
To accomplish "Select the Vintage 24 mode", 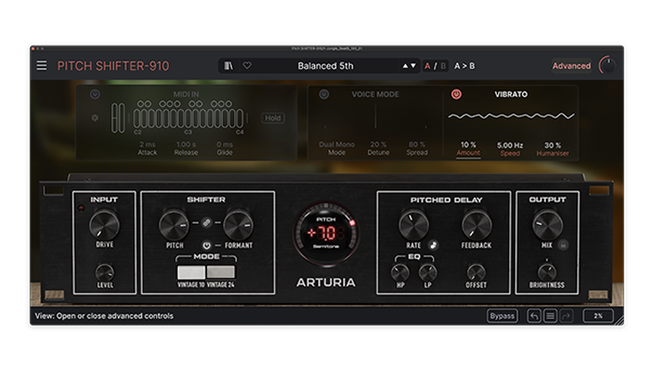I will tap(222, 270).
